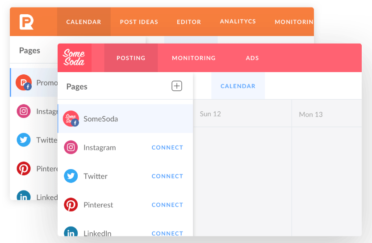Screen dimensions: 372x243
Task: Click the Some Soda logo
Action: [74, 57]
